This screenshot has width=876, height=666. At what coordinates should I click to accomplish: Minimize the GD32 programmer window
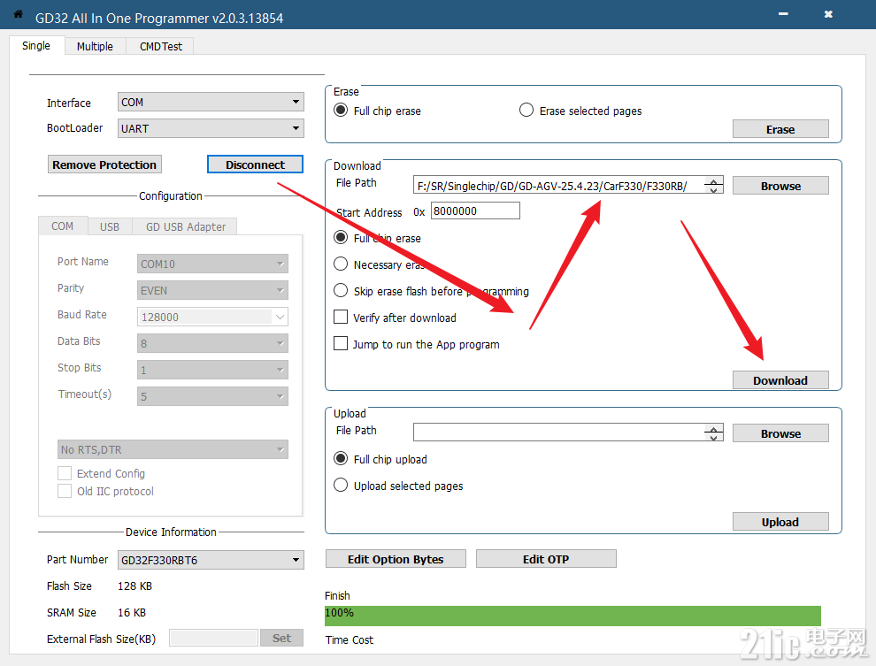click(783, 14)
